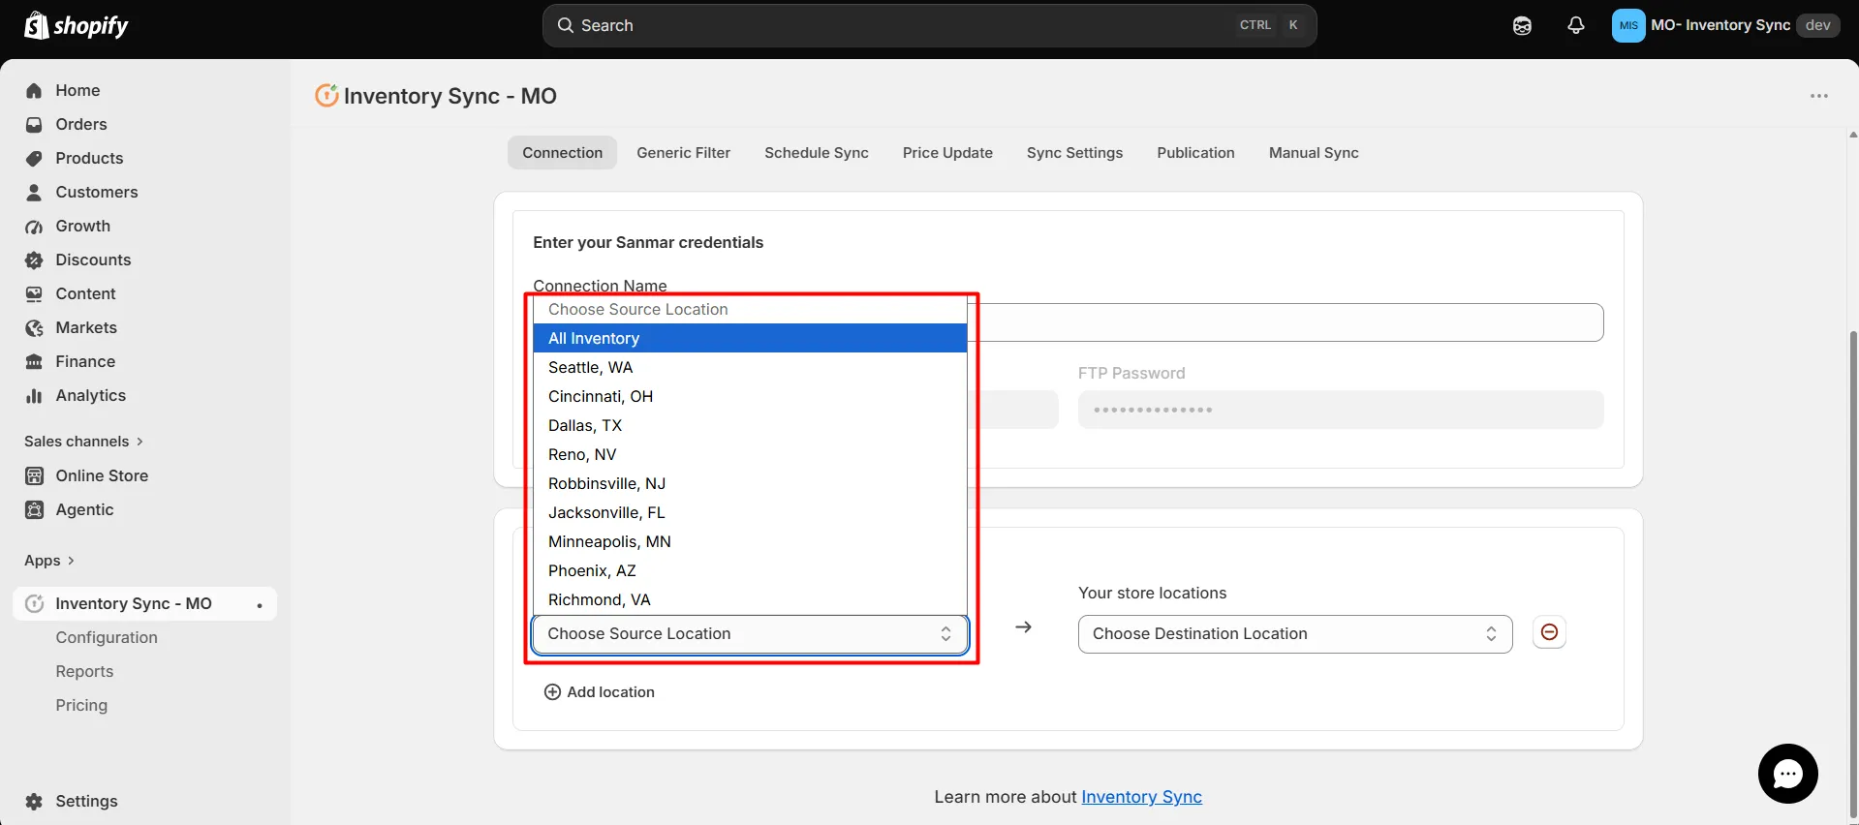Viewport: 1859px width, 825px height.
Task: Open Finance in sidebar
Action: [x=85, y=361]
